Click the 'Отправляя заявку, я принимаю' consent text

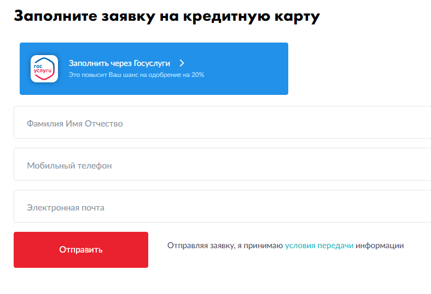(x=225, y=245)
